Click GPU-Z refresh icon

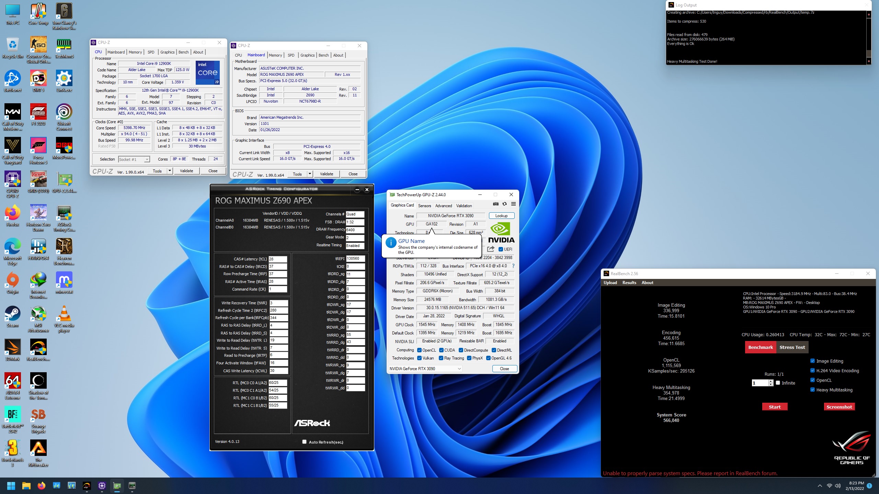(504, 204)
